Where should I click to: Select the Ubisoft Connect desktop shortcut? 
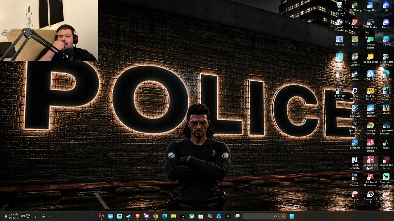(x=339, y=25)
